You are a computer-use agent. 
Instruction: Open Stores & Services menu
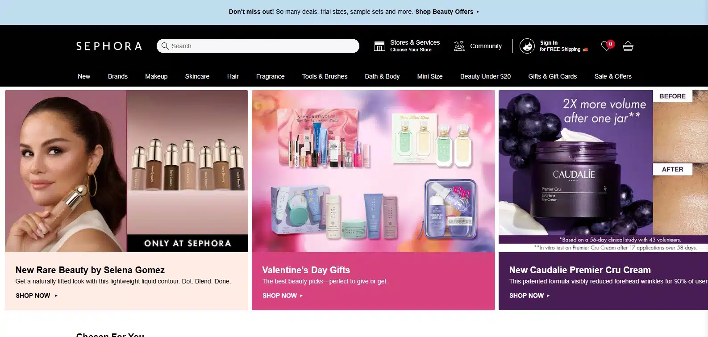407,46
